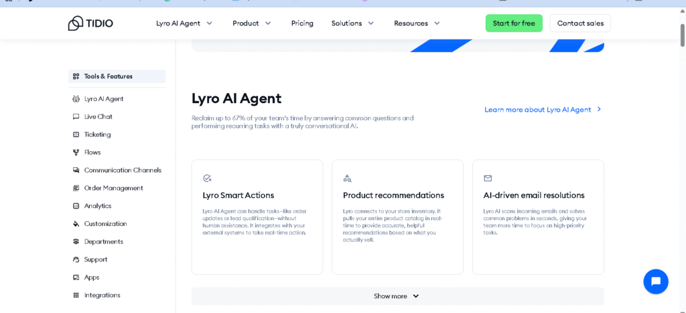686x313 pixels.
Task: Open the Pricing page from navigation
Action: (302, 23)
